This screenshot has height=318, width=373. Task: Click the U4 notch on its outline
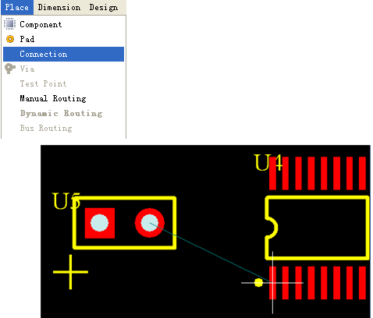(x=272, y=228)
